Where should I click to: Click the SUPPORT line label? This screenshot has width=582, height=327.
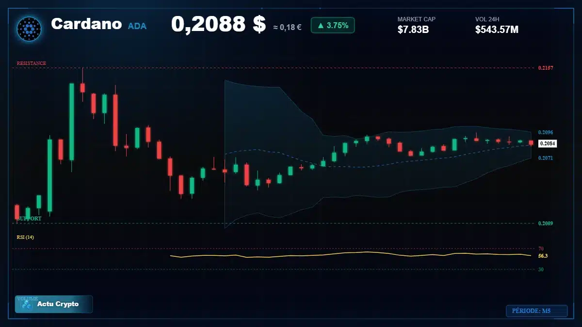click(29, 219)
